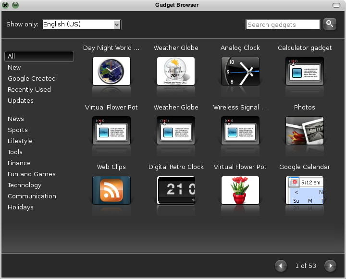Click the magnifier search button
346x279 pixels.
tap(330, 24)
